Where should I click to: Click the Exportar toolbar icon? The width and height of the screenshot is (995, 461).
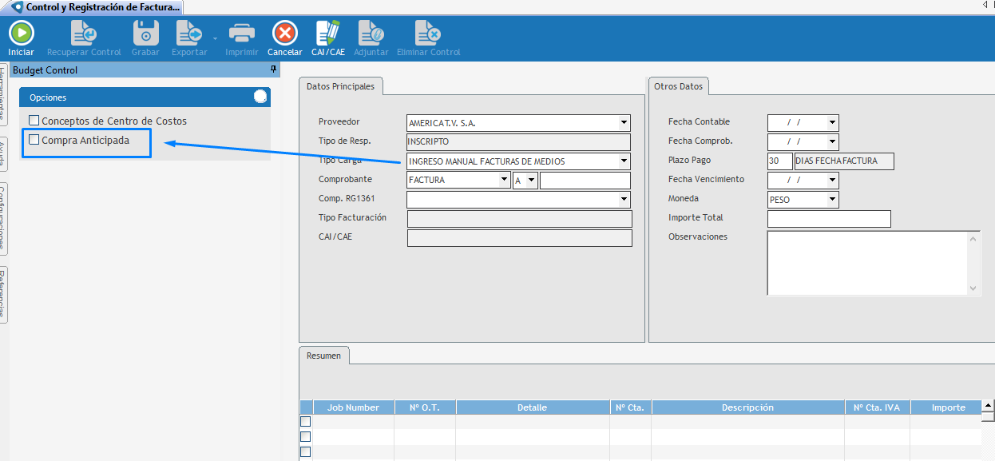click(189, 33)
